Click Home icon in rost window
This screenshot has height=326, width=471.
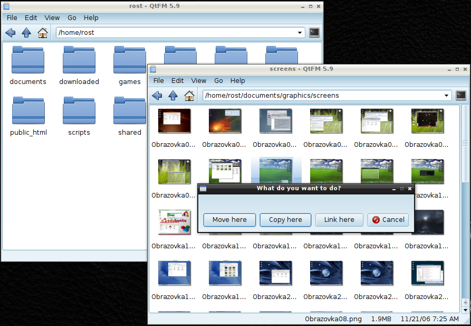[43, 33]
